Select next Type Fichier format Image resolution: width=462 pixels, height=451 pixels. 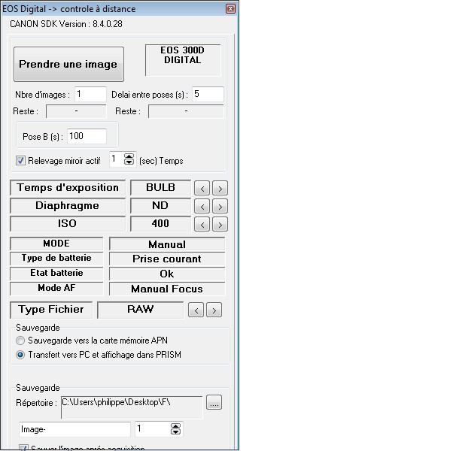[x=214, y=310]
